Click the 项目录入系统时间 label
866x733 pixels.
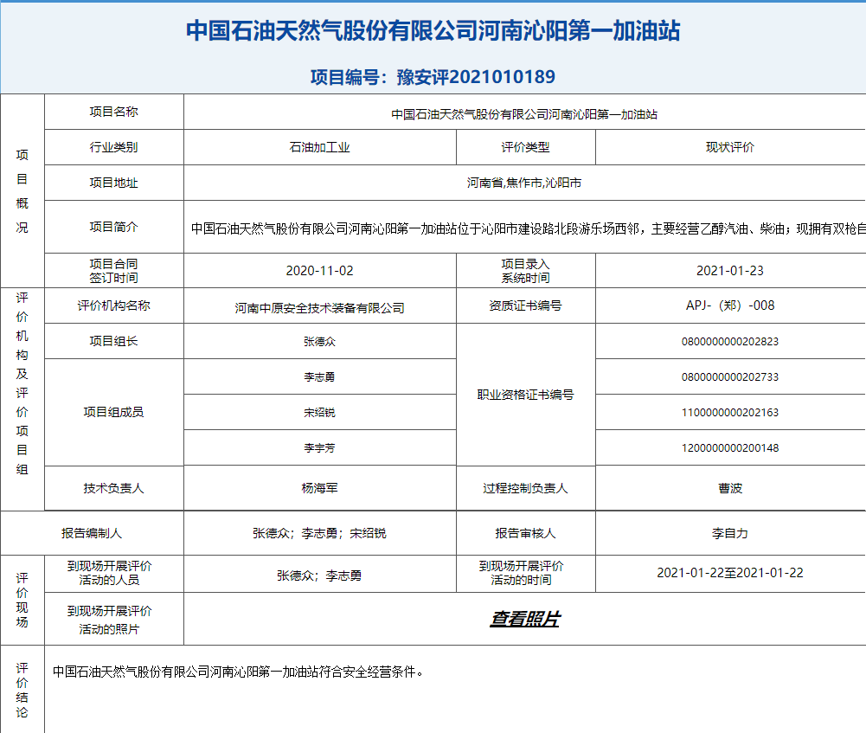coord(526,271)
